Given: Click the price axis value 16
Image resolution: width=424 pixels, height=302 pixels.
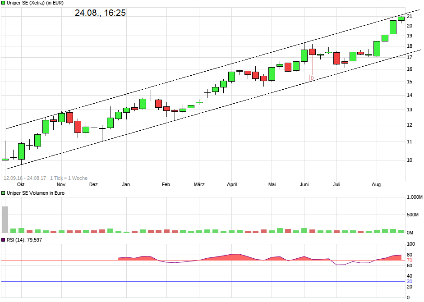Looking at the screenshot, I should tap(410, 69).
